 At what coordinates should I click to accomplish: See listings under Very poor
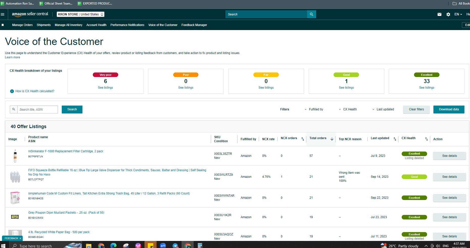coord(105,88)
